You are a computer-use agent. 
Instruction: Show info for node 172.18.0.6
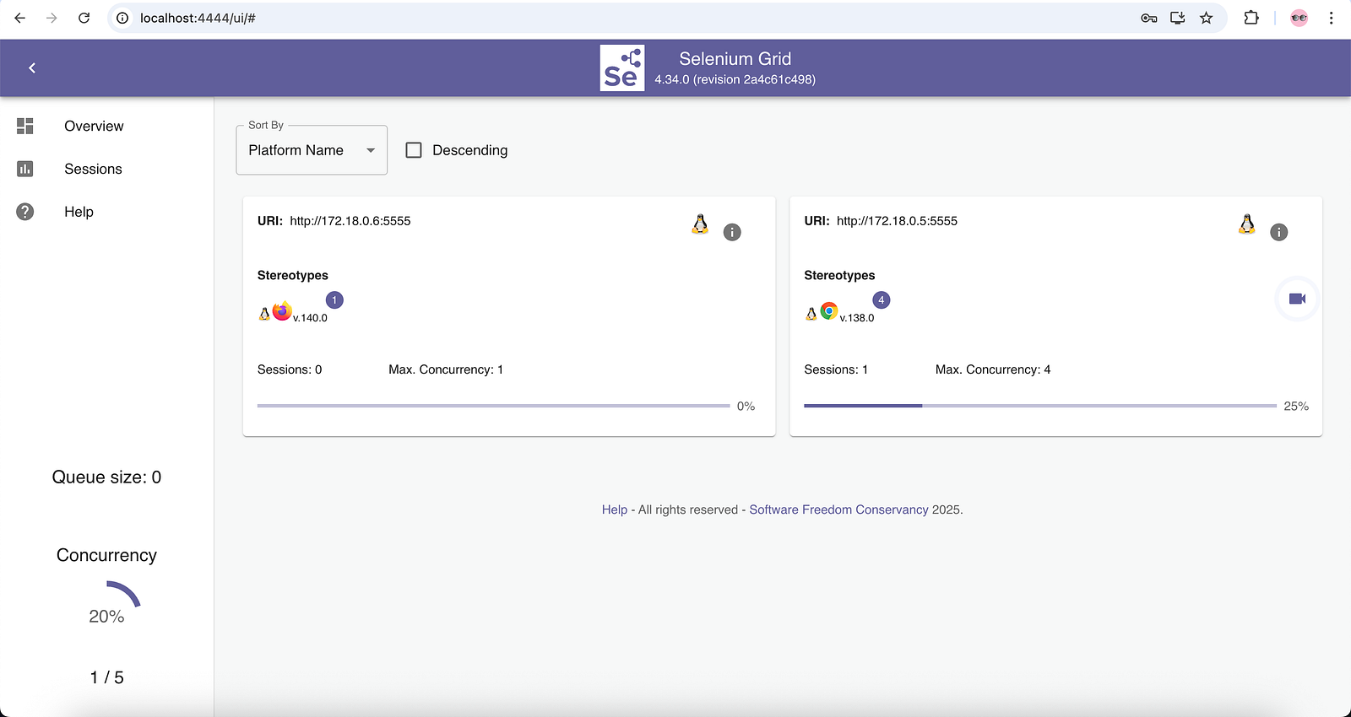[732, 232]
